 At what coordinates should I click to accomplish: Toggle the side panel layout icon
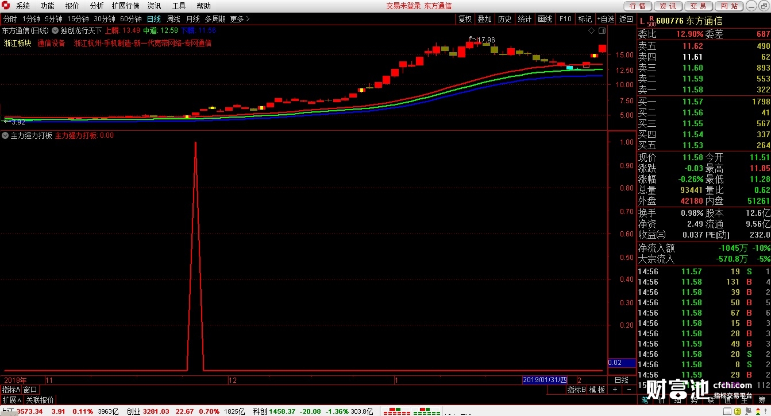(602, 30)
